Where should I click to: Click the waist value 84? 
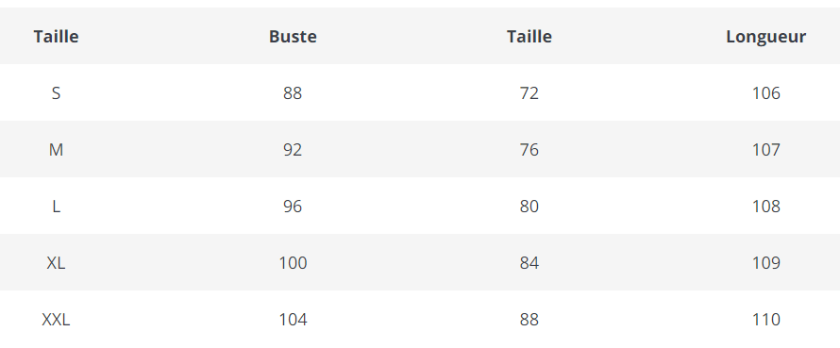[x=529, y=263]
